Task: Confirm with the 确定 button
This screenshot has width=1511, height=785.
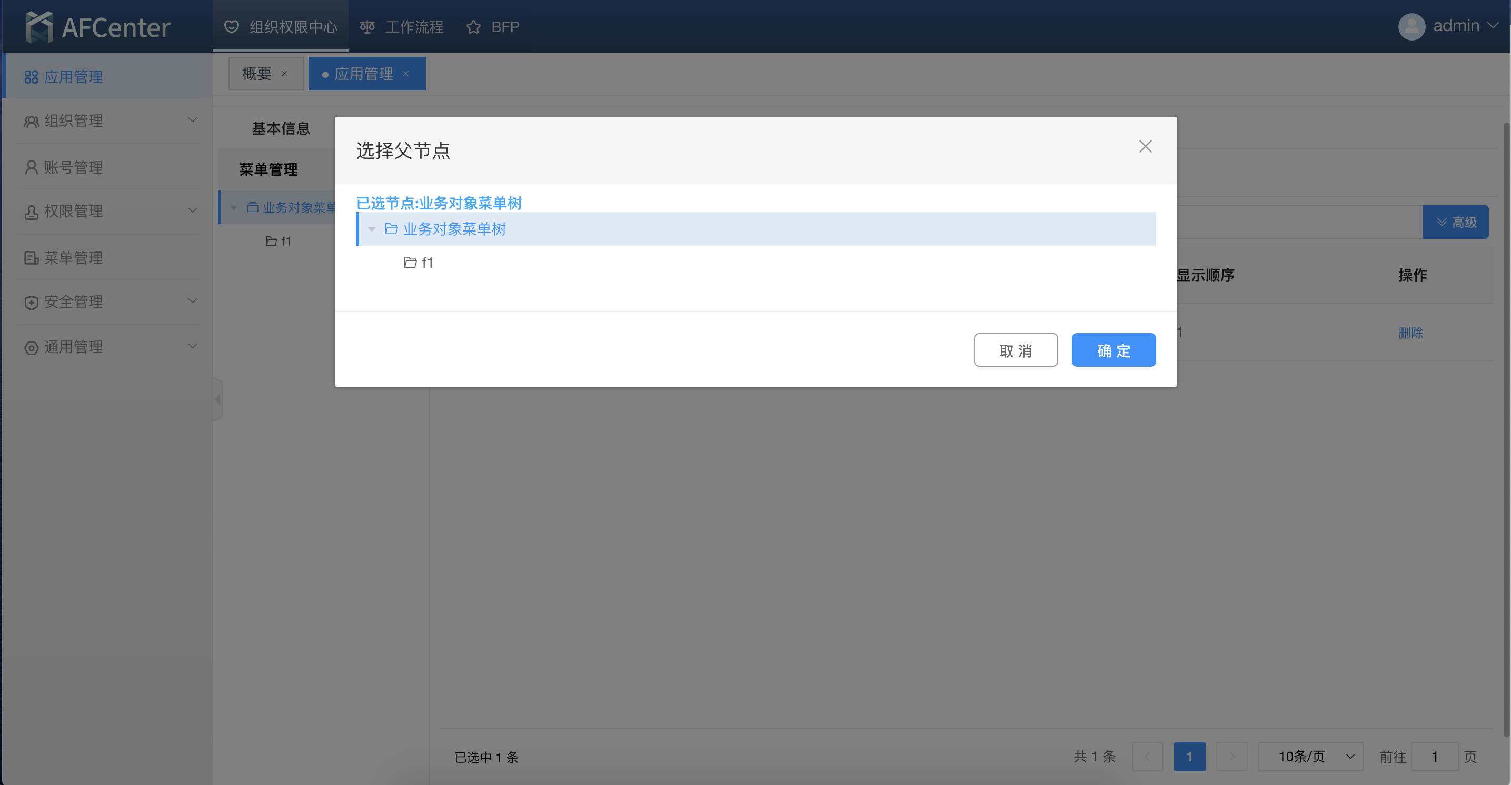Action: (x=1114, y=350)
